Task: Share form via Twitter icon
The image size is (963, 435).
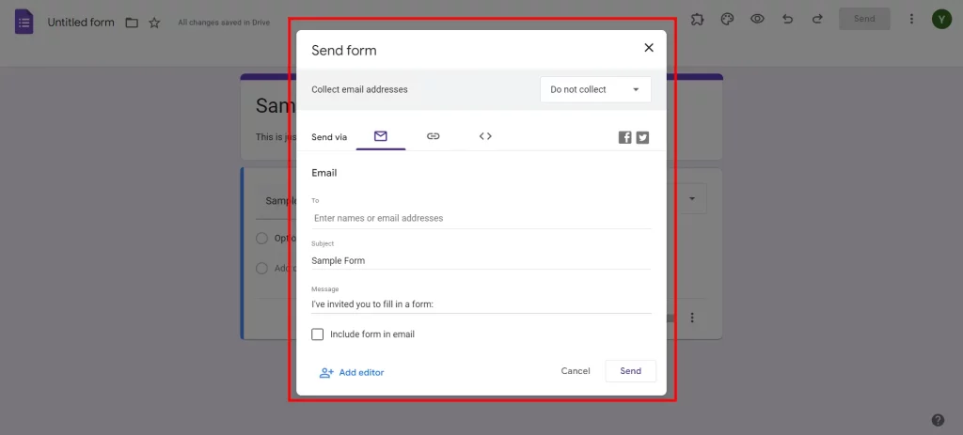Action: point(642,137)
